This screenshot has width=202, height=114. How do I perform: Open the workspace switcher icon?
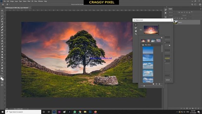[x=196, y=4]
